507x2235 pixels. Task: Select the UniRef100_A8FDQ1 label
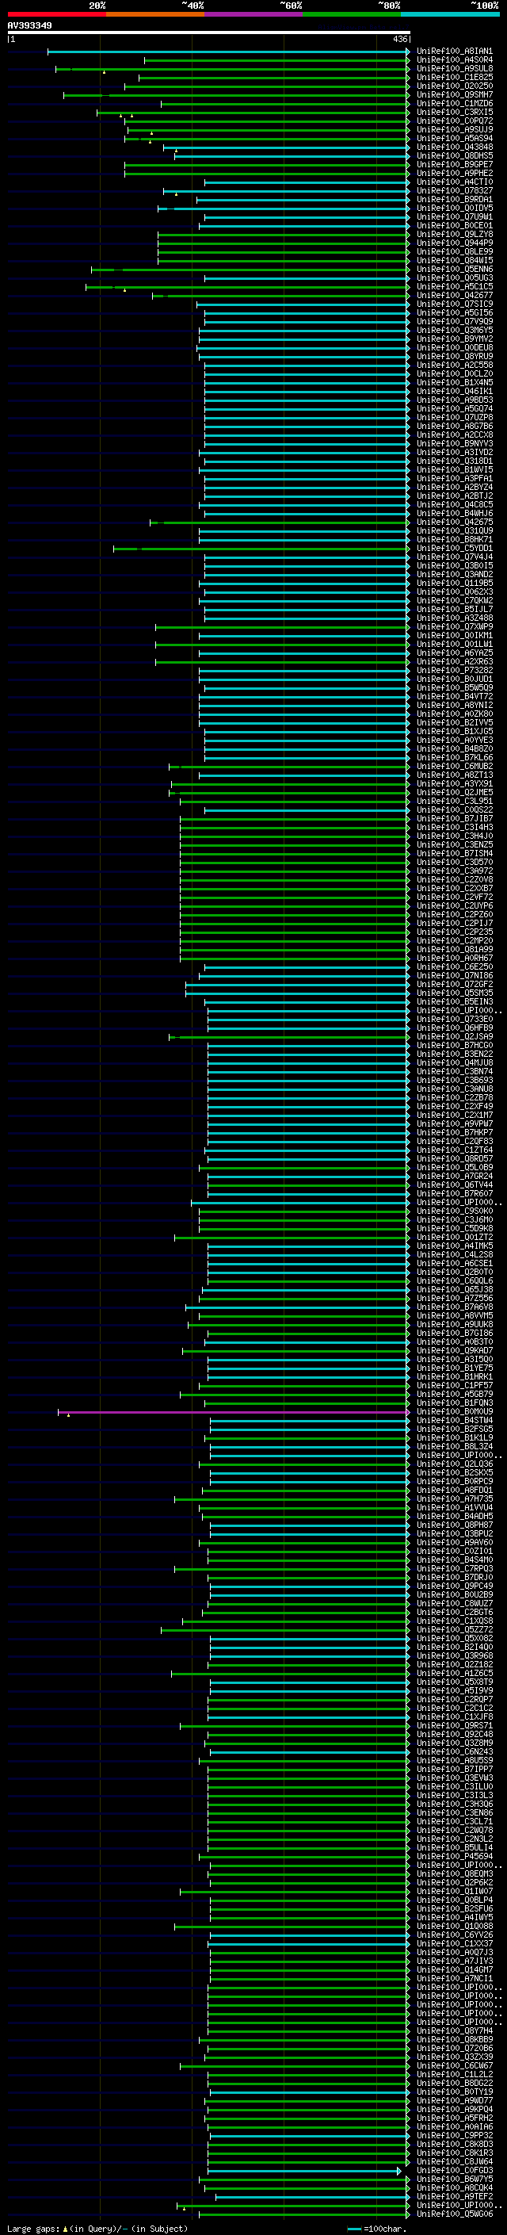click(x=454, y=1490)
